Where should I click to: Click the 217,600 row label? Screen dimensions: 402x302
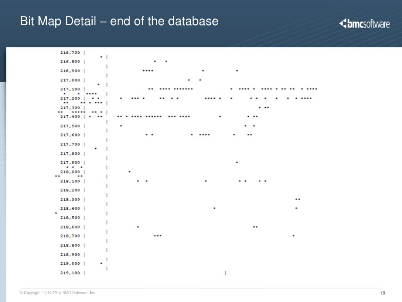(x=70, y=135)
